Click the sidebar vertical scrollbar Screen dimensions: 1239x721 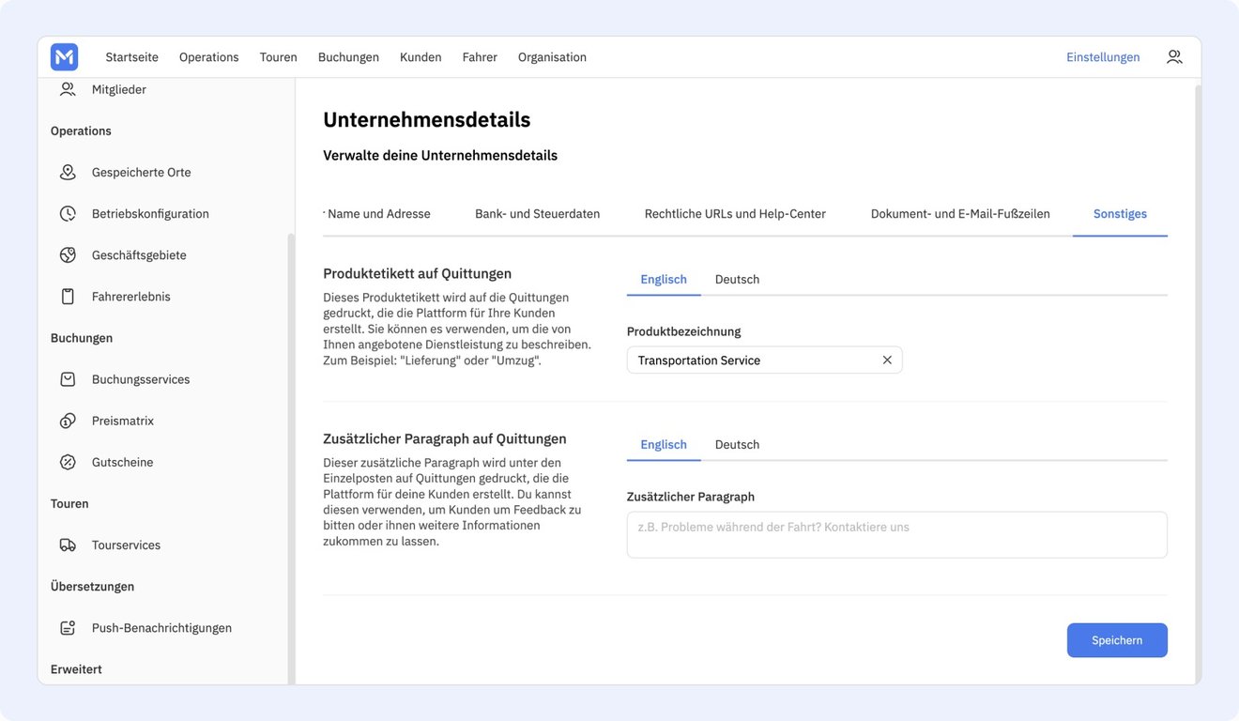click(x=291, y=458)
